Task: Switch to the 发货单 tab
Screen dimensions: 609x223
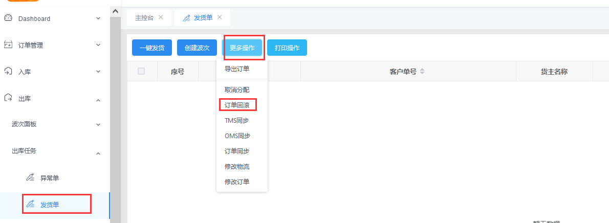Action: point(203,18)
